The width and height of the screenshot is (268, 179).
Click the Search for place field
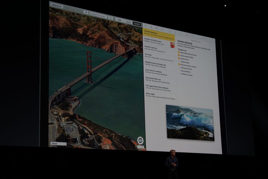(x=98, y=15)
